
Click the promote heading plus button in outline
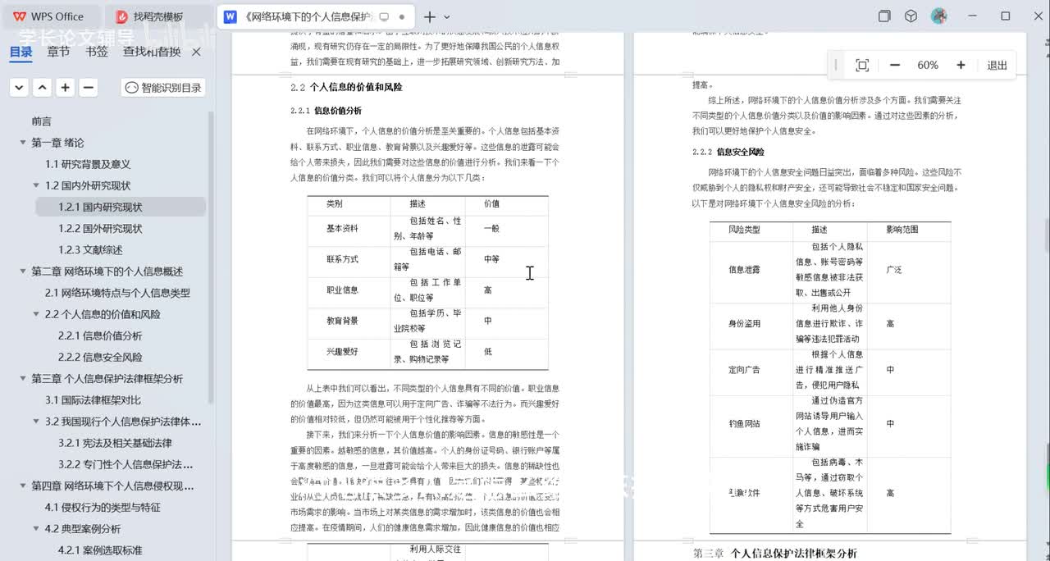(x=66, y=88)
